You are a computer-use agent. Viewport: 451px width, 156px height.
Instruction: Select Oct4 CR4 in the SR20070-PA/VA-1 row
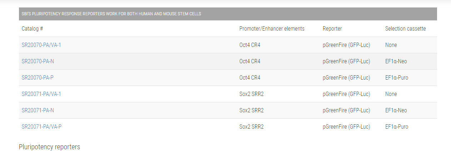coord(250,45)
